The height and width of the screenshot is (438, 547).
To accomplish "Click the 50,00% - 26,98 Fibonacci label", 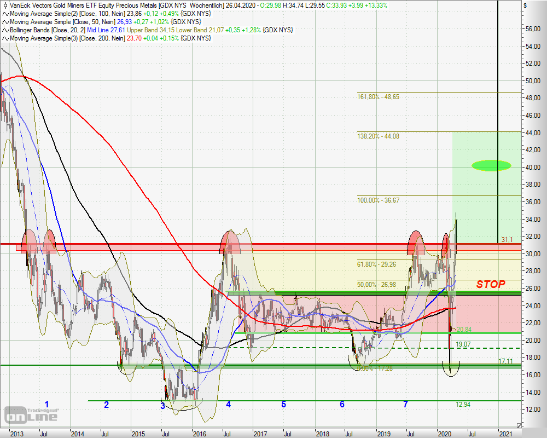I will pos(376,285).
